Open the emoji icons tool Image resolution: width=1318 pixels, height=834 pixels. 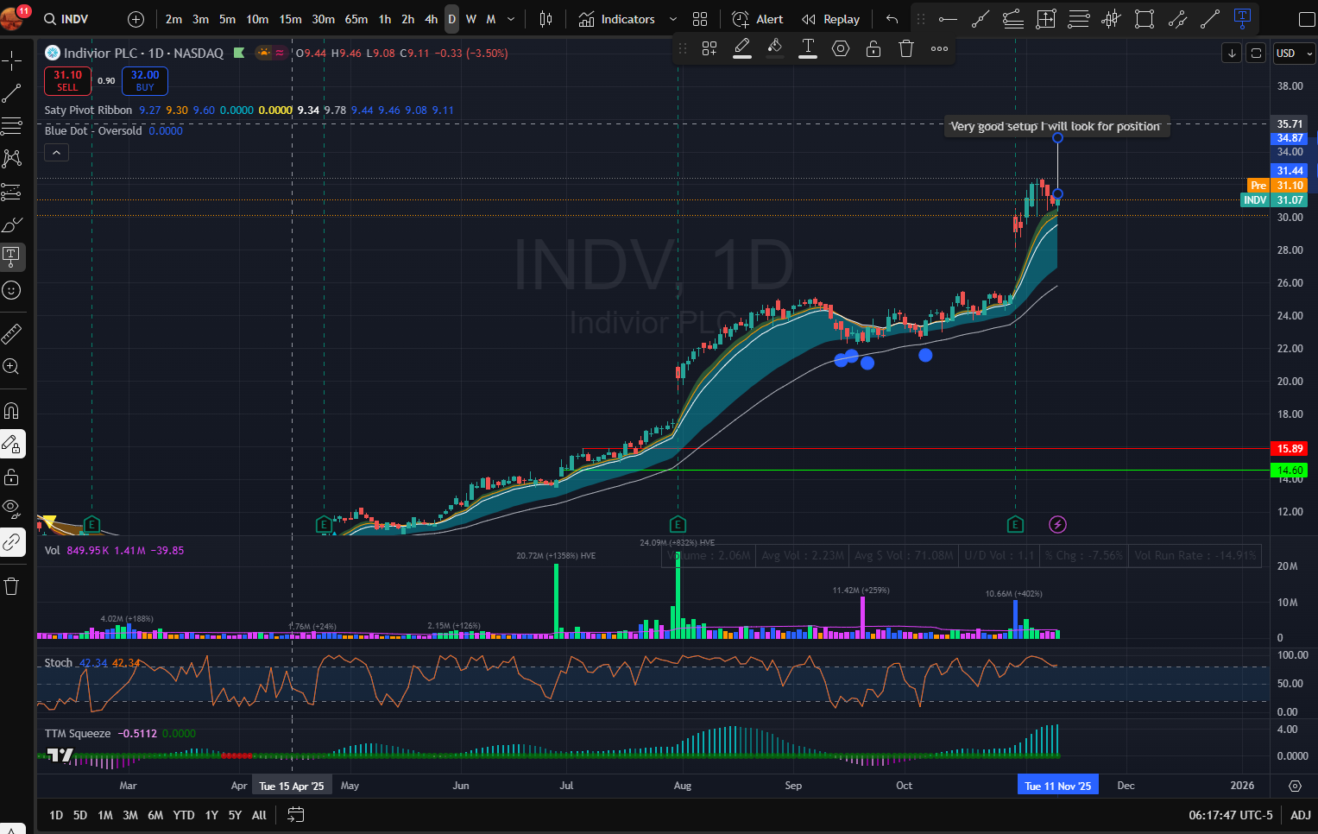coord(12,290)
